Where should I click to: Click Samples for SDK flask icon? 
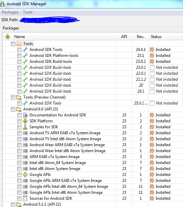(25, 127)
